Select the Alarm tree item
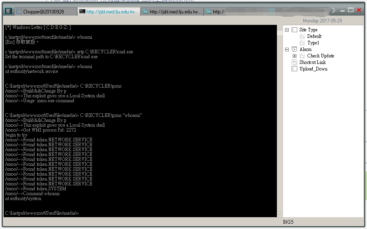This screenshot has height=229, width=367. click(x=305, y=49)
